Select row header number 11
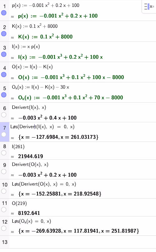 pyautogui.click(x=5, y=203)
